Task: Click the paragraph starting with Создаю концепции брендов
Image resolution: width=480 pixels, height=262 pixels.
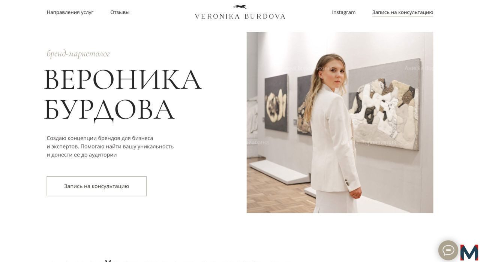Action: pyautogui.click(x=110, y=146)
